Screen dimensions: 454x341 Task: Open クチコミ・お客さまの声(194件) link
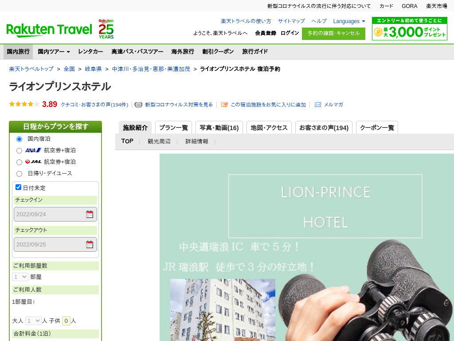click(94, 105)
